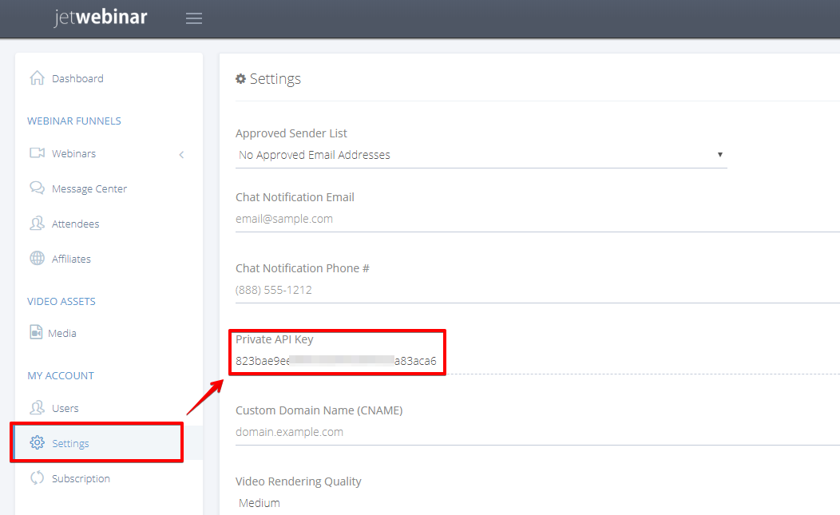This screenshot has height=515, width=840.
Task: Open the Webinars menu item
Action: coord(74,154)
